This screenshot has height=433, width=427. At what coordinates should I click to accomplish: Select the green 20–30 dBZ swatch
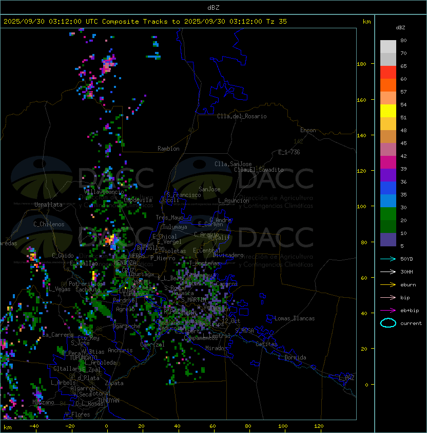[388, 214]
